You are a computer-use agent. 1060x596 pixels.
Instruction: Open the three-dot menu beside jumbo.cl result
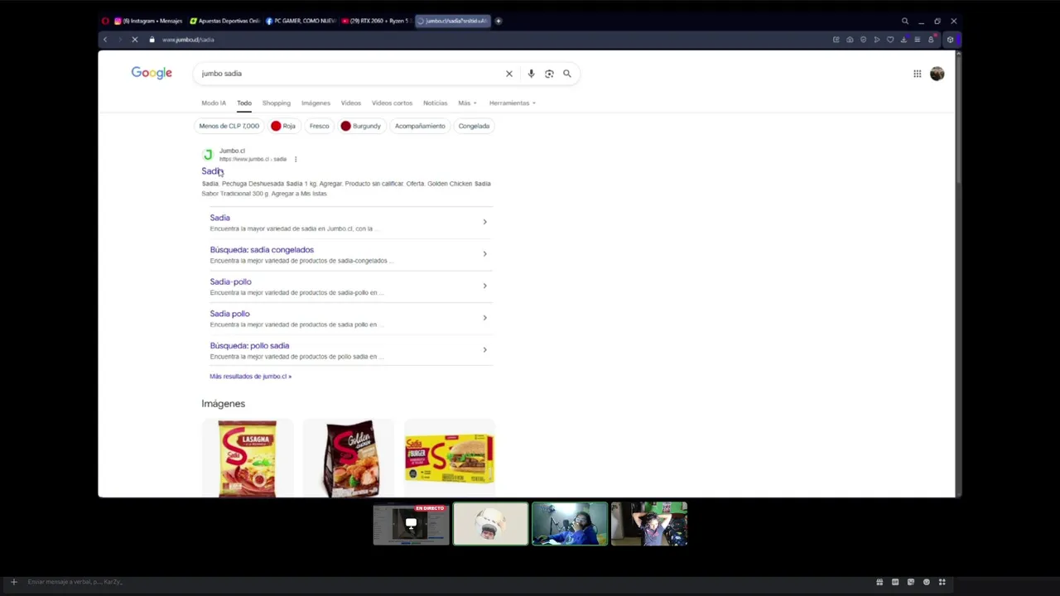click(296, 159)
